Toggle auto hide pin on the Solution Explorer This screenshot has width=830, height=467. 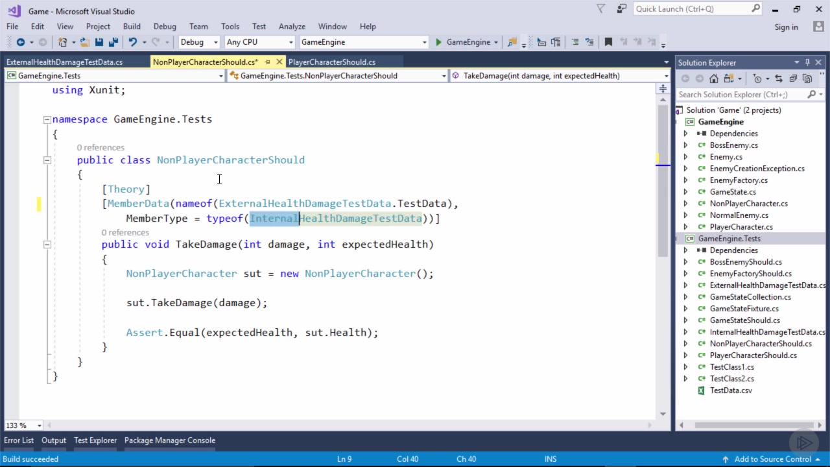click(x=808, y=62)
